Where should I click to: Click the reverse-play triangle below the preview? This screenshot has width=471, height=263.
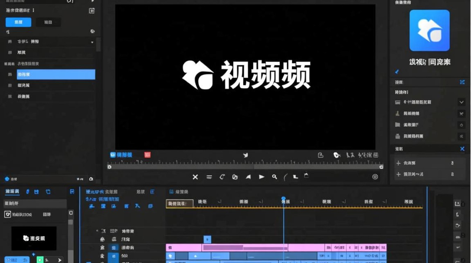click(248, 177)
